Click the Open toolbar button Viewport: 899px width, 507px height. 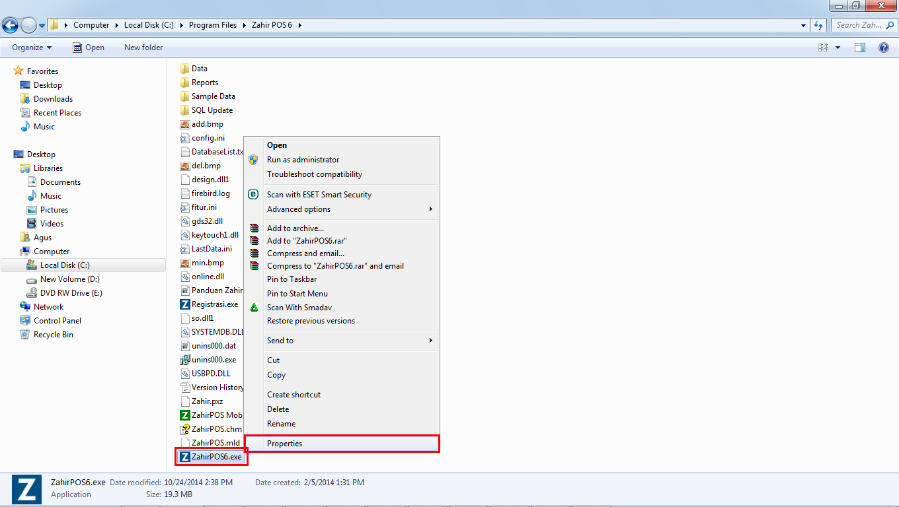click(89, 48)
